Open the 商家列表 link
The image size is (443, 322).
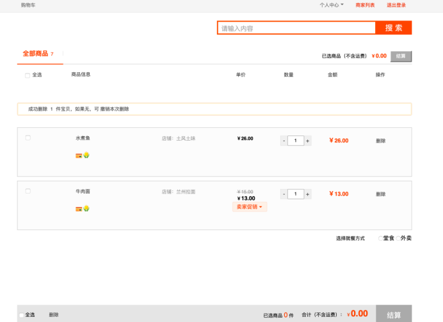point(365,5)
